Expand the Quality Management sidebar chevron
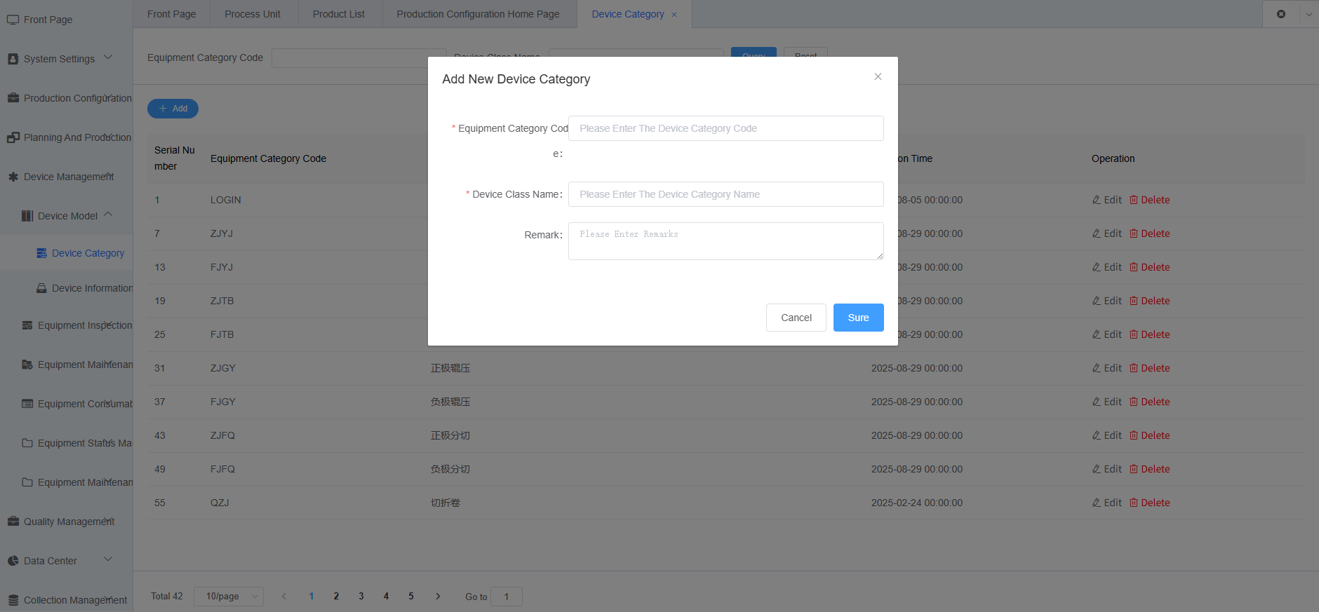 [108, 520]
